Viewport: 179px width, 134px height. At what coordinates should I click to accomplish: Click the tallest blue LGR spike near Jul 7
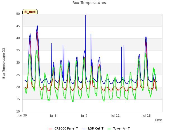85,15
